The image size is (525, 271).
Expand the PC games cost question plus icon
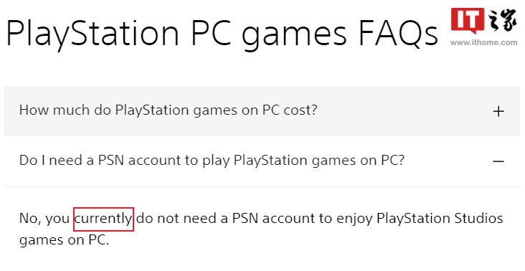tap(498, 111)
